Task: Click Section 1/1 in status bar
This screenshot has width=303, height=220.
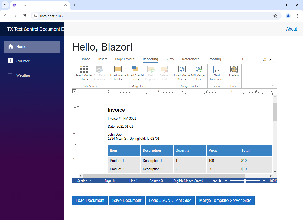Action: coord(85,181)
